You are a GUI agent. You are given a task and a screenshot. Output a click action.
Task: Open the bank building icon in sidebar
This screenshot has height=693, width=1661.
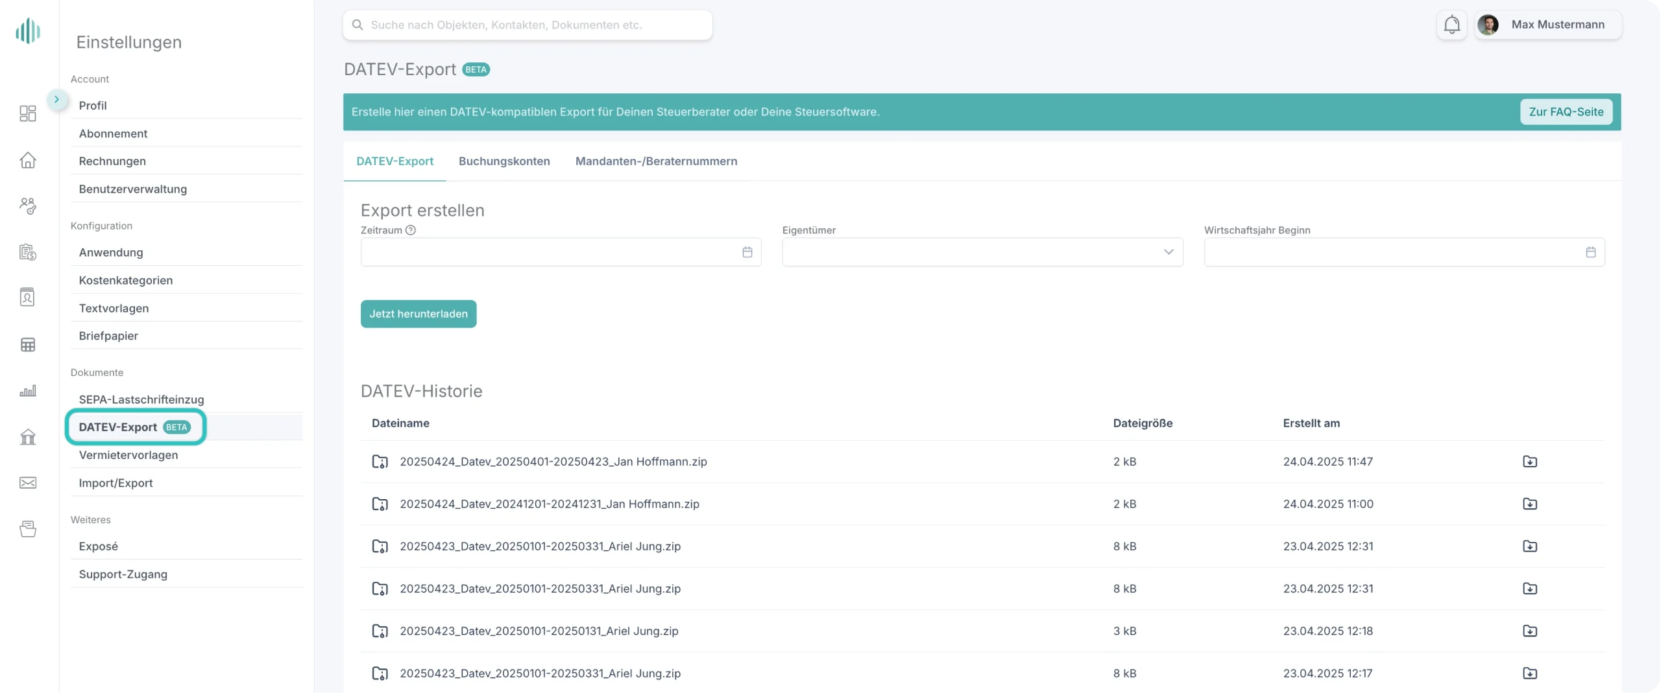point(28,436)
